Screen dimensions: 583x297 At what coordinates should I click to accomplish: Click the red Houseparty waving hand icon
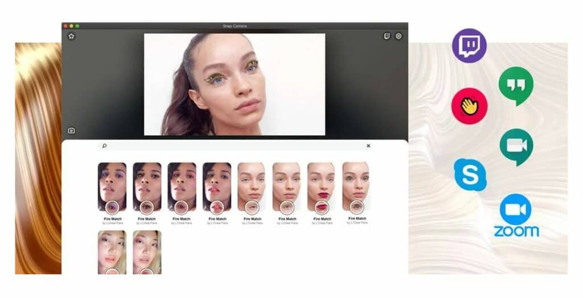pos(469,106)
